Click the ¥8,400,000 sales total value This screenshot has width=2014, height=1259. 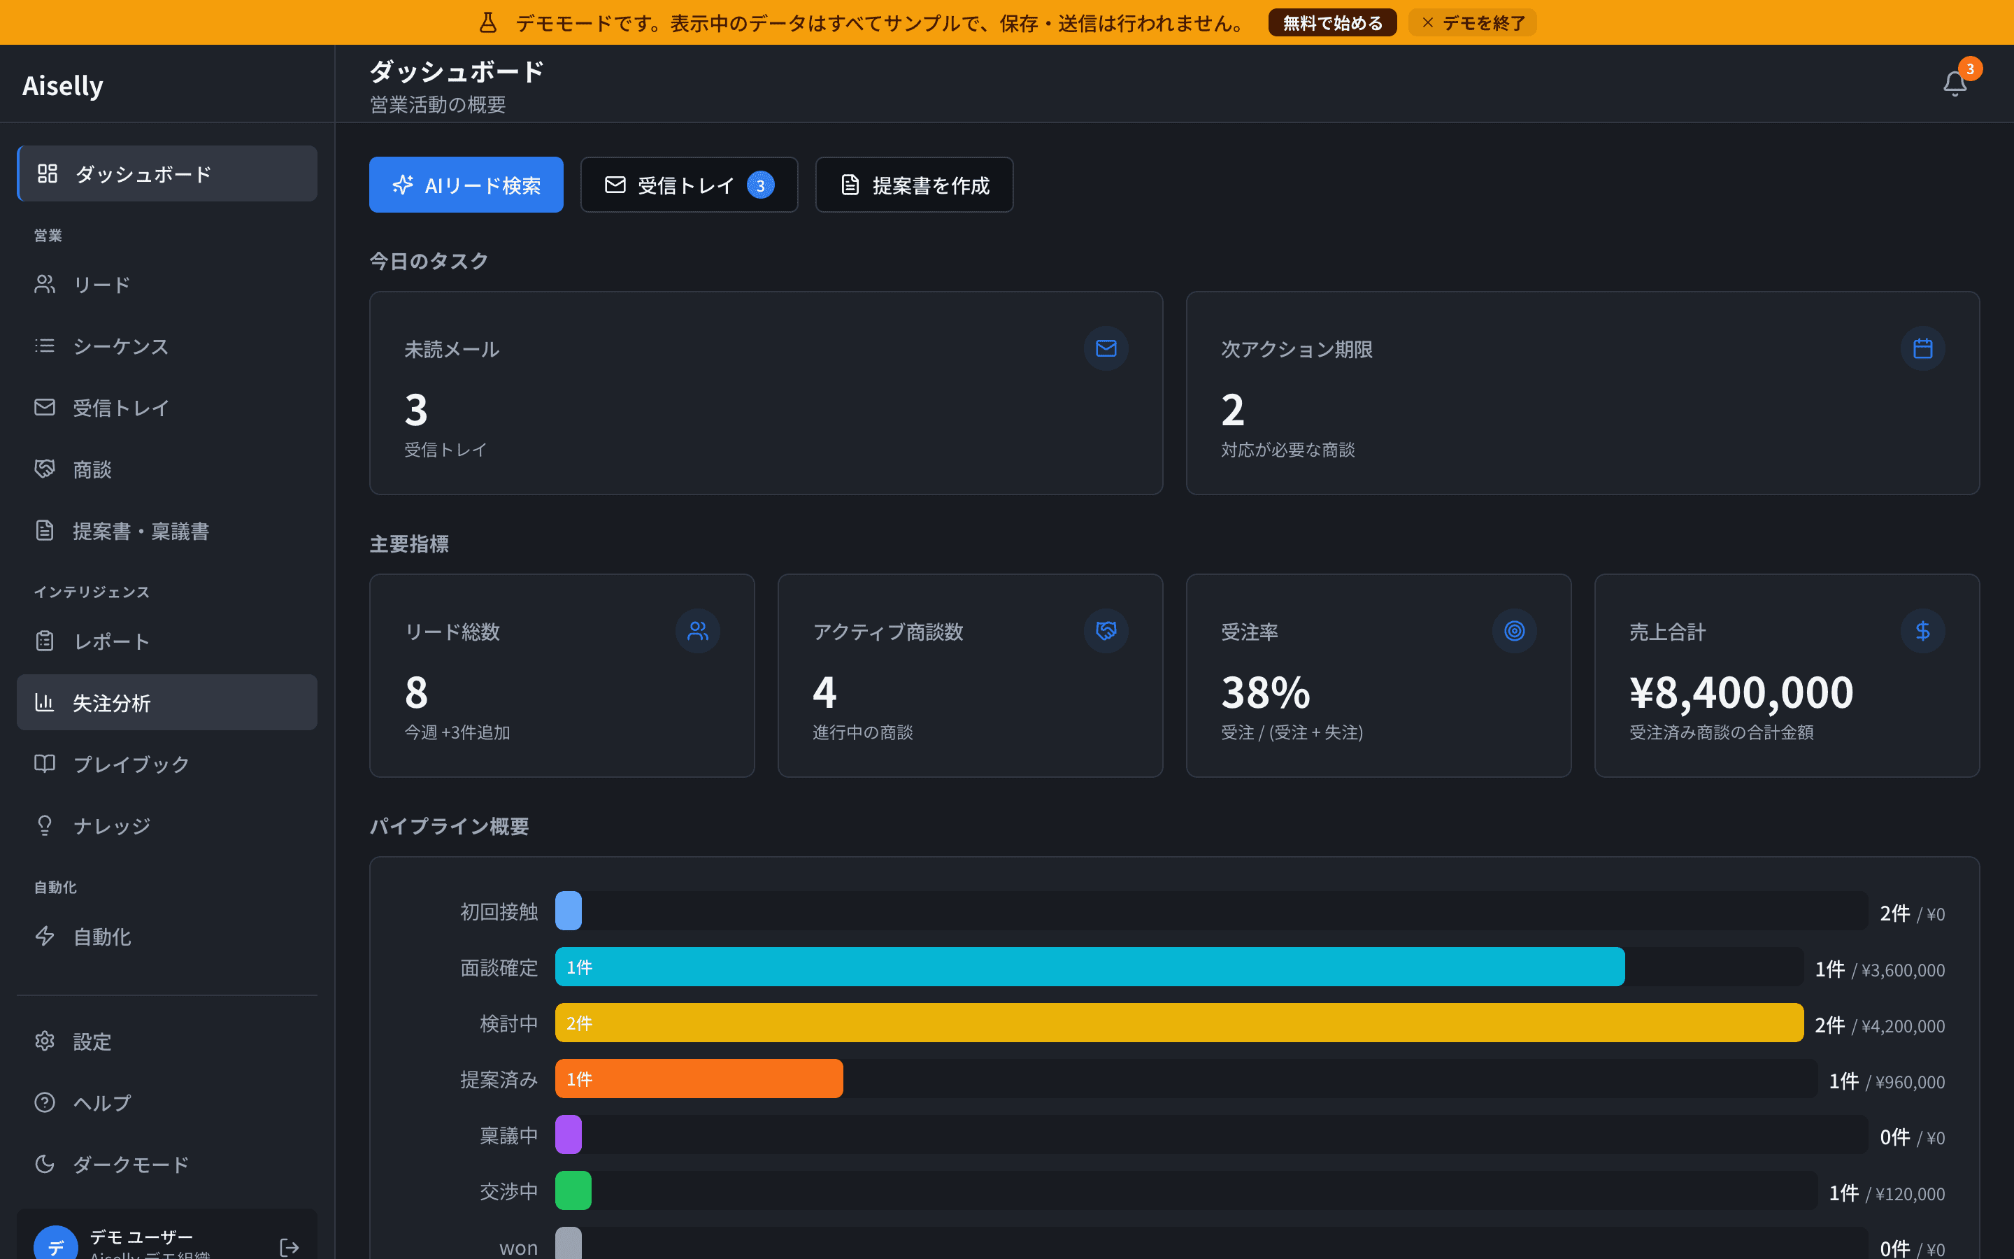tap(1741, 692)
